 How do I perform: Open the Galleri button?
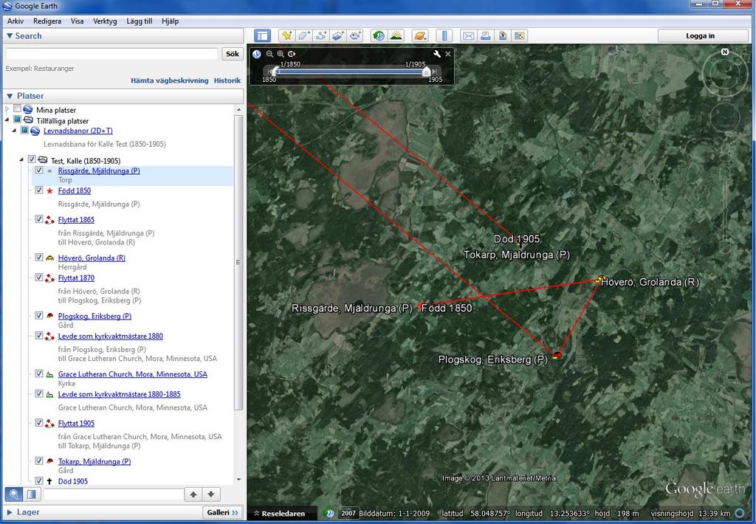click(222, 512)
